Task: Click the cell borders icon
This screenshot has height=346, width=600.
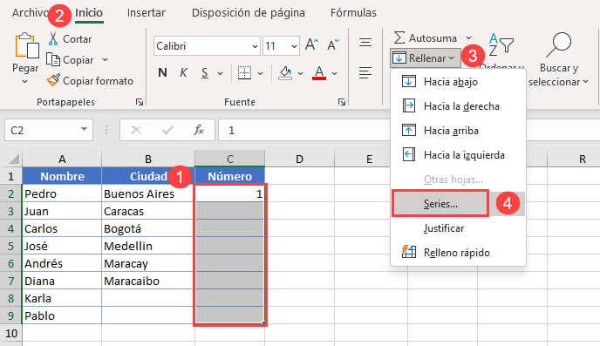Action: pyautogui.click(x=244, y=72)
